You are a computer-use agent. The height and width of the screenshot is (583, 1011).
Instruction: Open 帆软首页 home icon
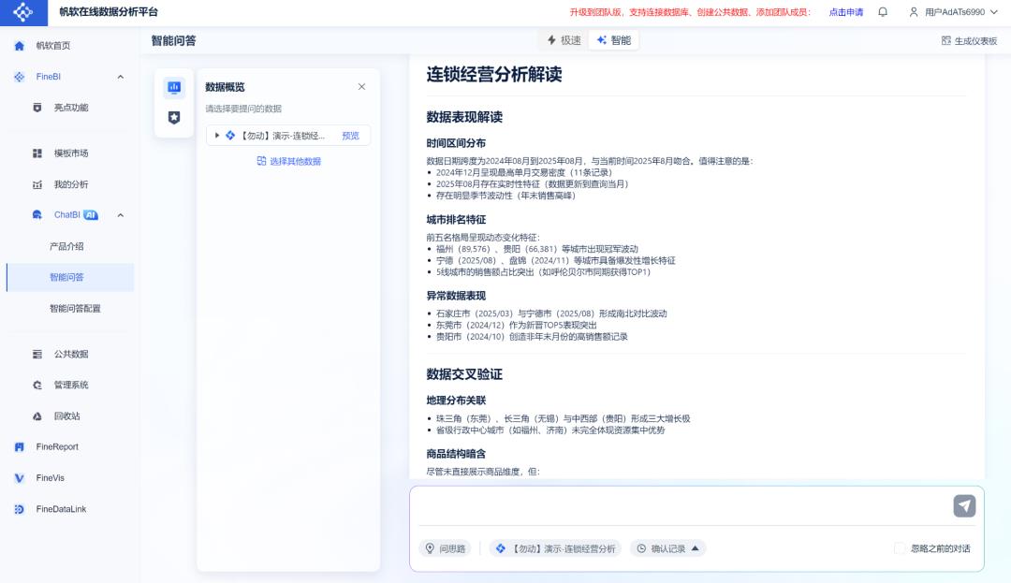pos(20,46)
